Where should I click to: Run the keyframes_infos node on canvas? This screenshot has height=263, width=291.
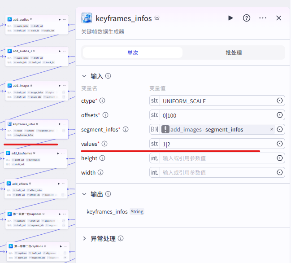tap(60, 124)
